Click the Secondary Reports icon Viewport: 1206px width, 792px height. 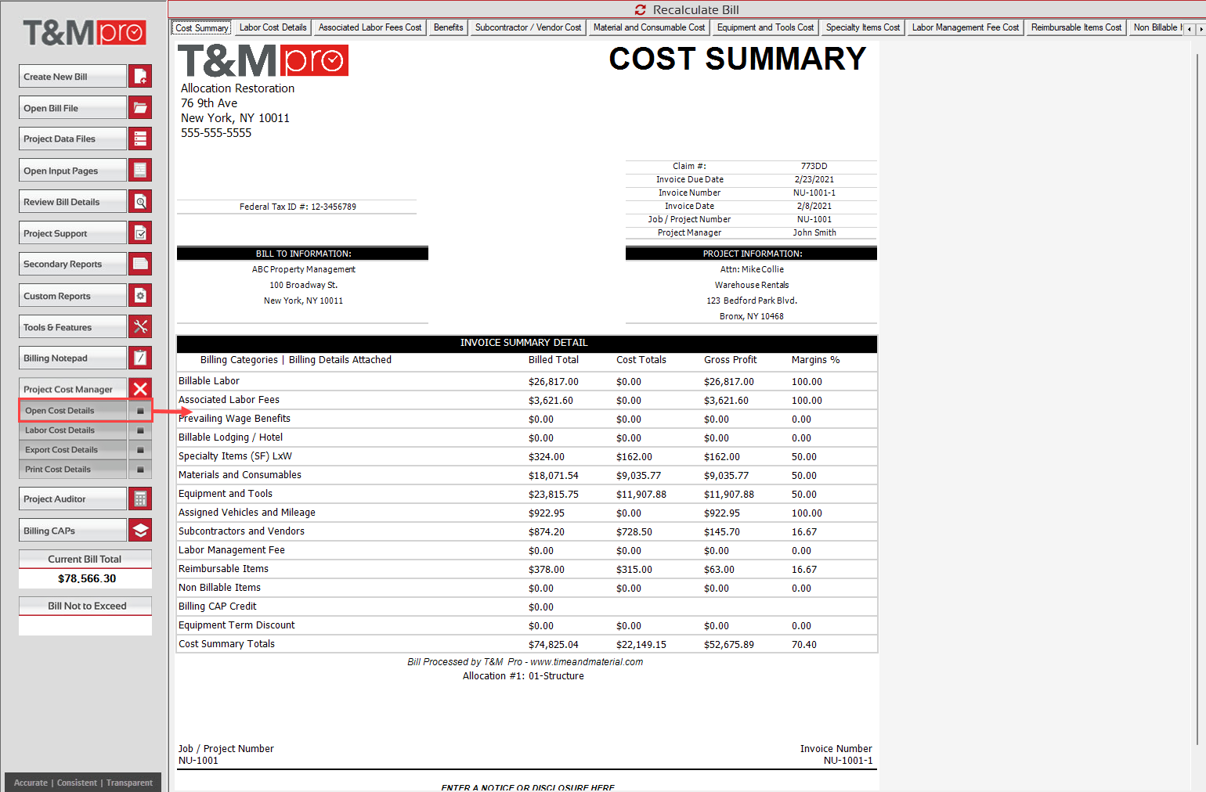click(x=140, y=264)
